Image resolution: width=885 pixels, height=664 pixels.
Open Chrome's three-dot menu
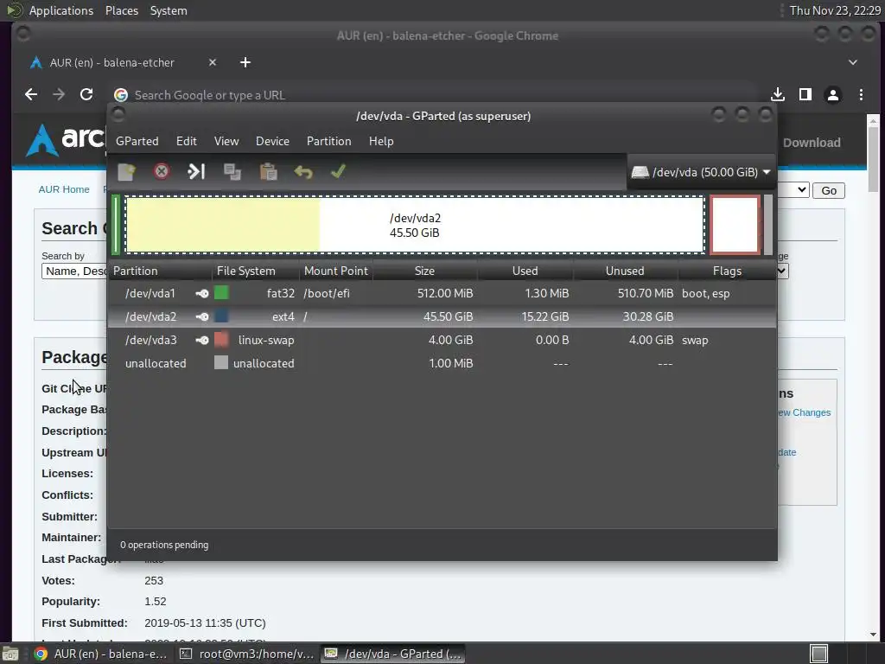point(861,94)
